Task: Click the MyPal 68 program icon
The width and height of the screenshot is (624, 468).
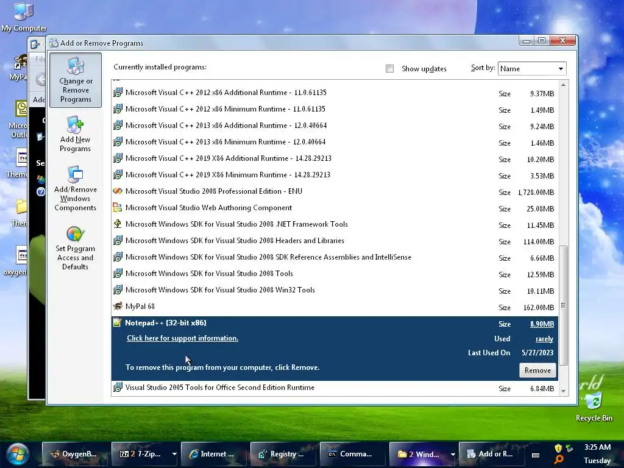Action: [x=118, y=306]
